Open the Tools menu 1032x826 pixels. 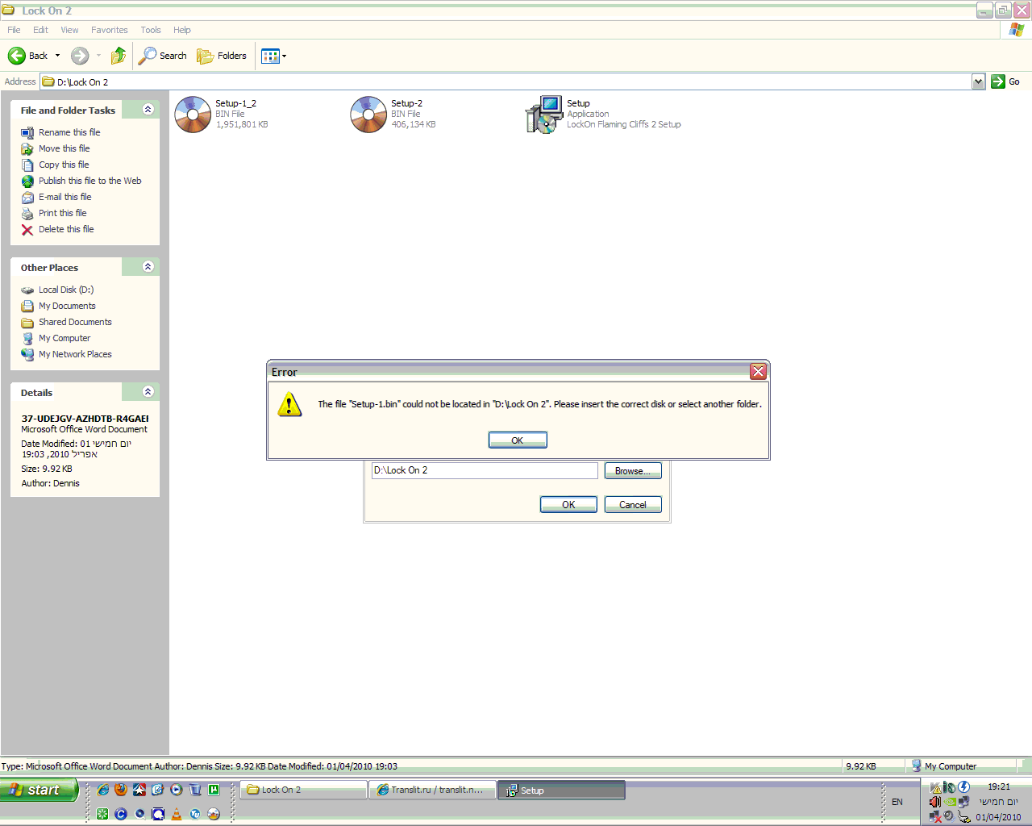pos(151,30)
